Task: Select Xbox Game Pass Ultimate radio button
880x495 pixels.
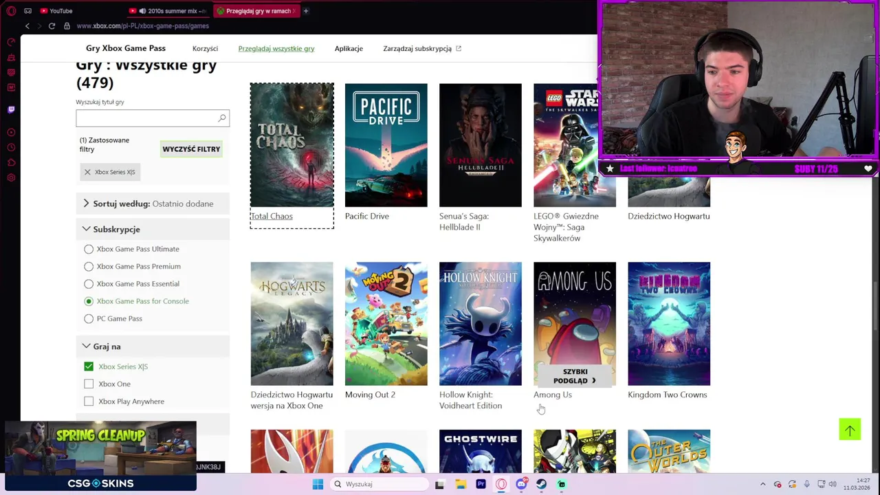Action: click(89, 249)
